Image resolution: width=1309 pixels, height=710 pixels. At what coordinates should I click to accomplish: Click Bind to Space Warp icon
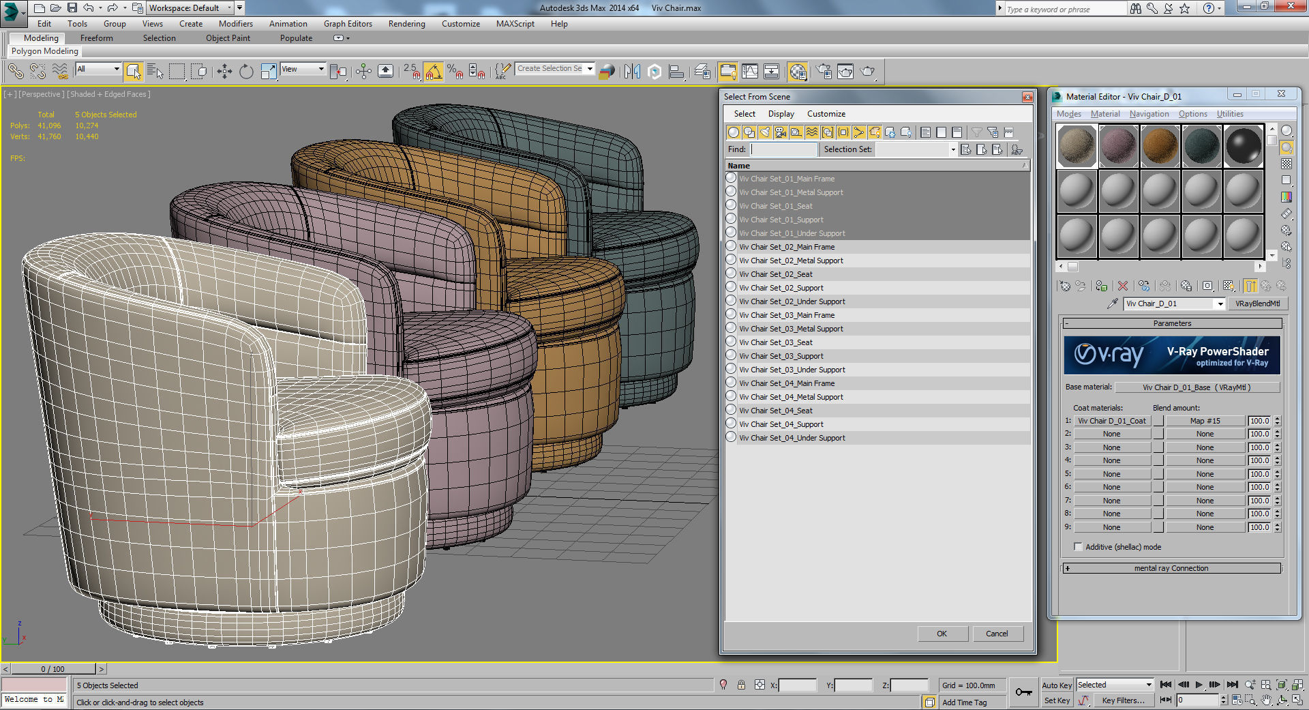click(x=60, y=71)
